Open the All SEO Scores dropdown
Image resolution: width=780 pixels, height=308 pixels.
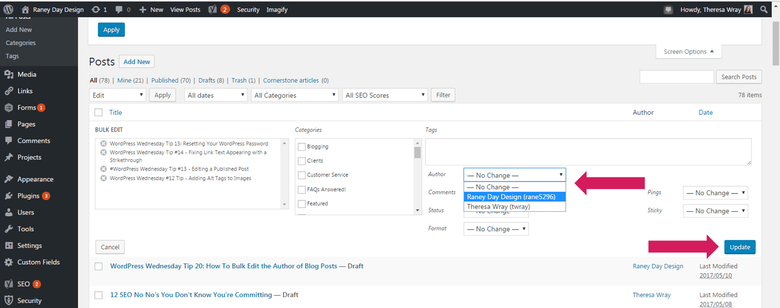tap(385, 95)
